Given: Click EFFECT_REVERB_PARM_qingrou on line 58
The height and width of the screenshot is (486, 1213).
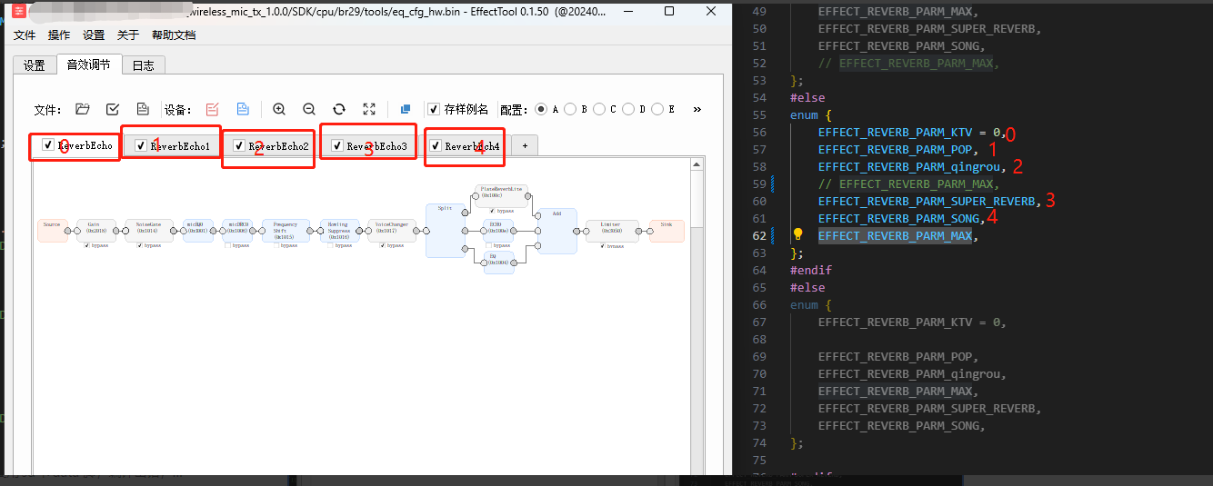Looking at the screenshot, I should pyautogui.click(x=909, y=166).
